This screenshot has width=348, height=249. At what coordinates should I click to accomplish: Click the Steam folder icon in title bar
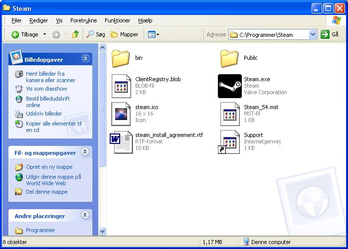pyautogui.click(x=7, y=8)
